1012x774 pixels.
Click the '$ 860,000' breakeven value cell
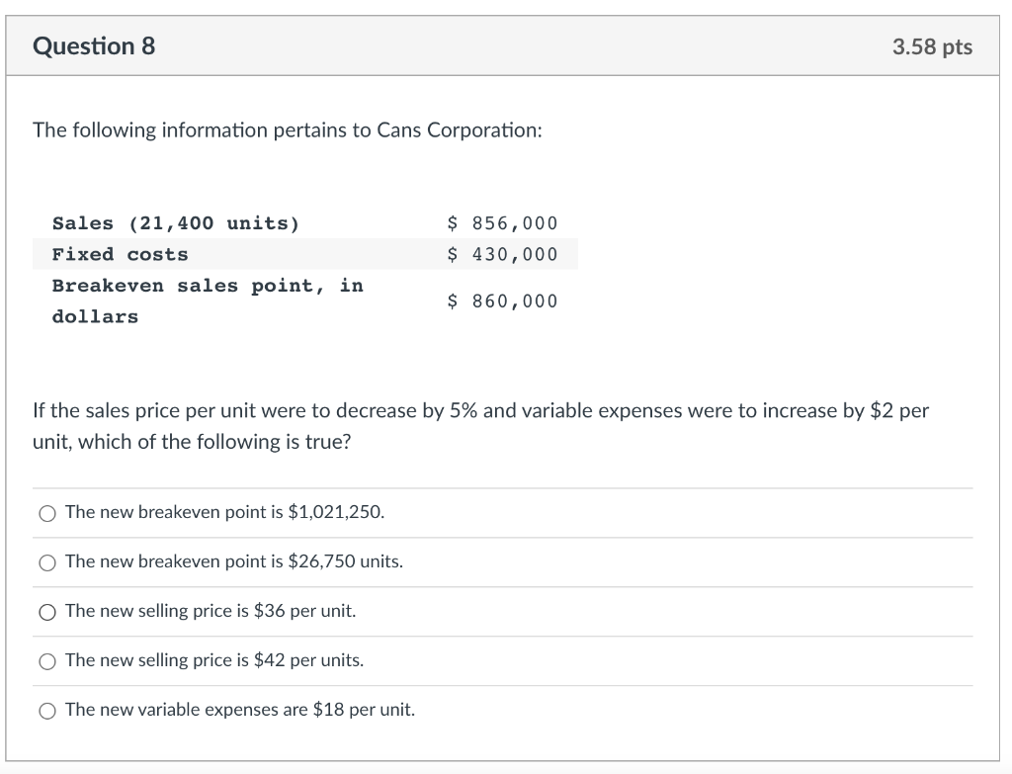pos(502,301)
